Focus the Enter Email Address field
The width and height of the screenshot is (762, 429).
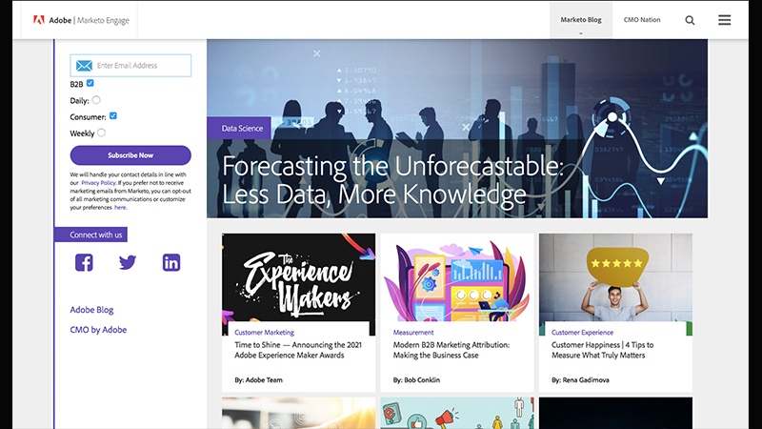[x=130, y=65]
